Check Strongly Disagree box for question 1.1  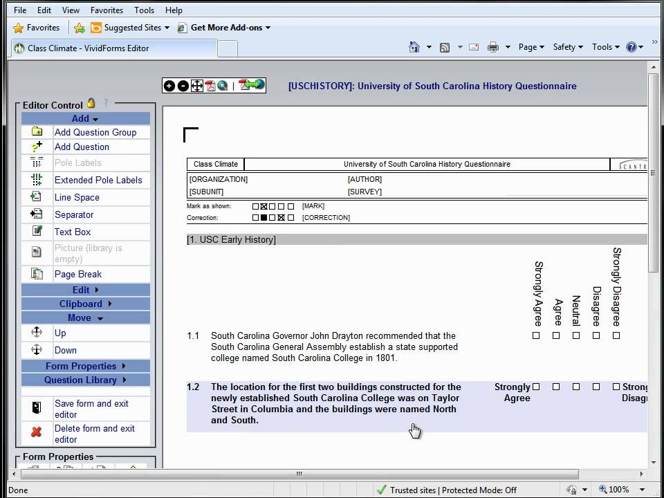tap(616, 335)
